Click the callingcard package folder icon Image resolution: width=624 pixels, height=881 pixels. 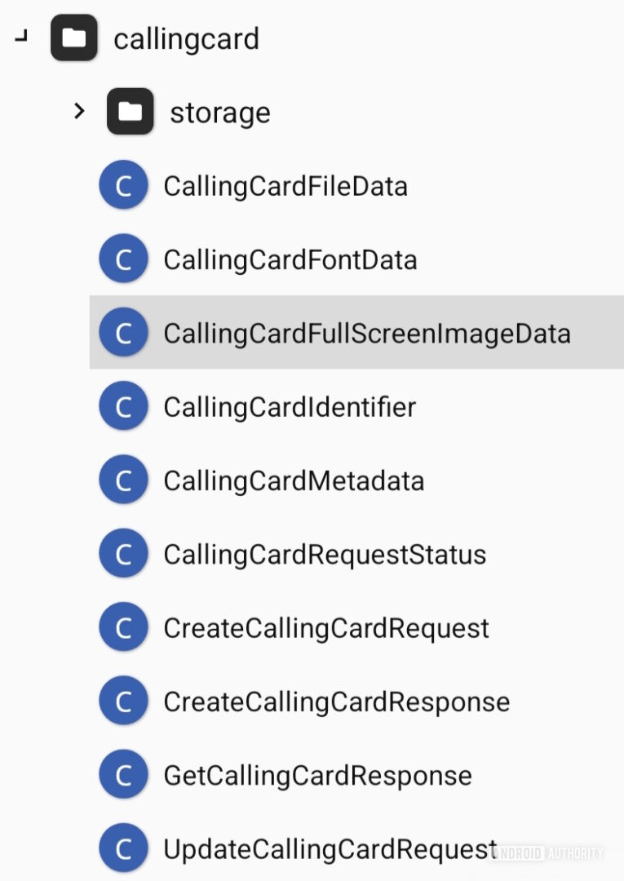point(74,38)
